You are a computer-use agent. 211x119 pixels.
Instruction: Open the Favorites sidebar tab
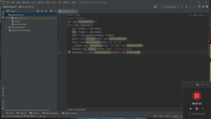3,104
